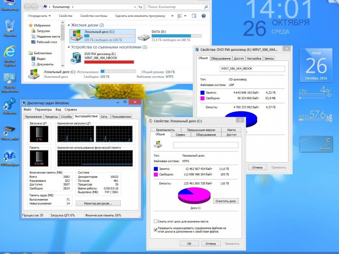
Task: Select the DATA (D:) drive icon
Action: [144, 37]
